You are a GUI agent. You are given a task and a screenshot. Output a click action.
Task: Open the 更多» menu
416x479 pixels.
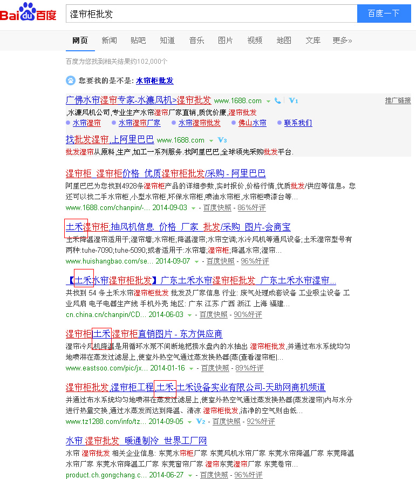pos(342,41)
